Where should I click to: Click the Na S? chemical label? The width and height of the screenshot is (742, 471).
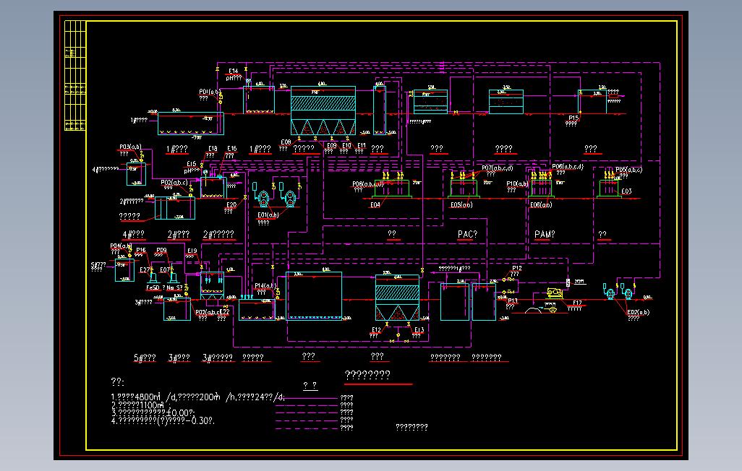point(174,288)
